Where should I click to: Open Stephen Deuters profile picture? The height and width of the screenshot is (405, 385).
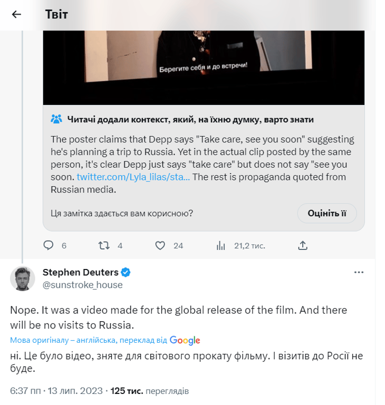pos(23,278)
